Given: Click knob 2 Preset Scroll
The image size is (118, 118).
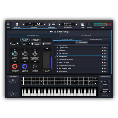Looking at the screenshot, I should [x=25, y=54].
